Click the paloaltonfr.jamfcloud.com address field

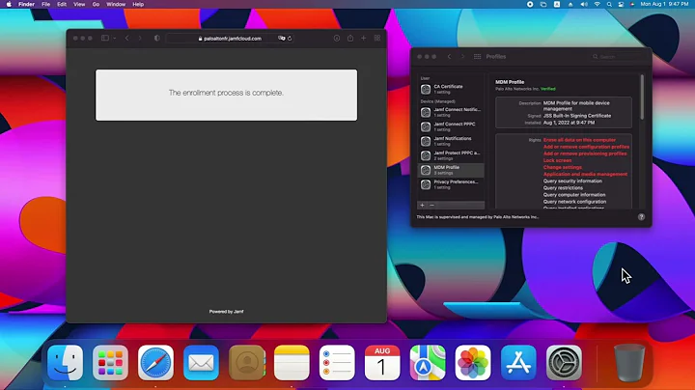tap(230, 39)
